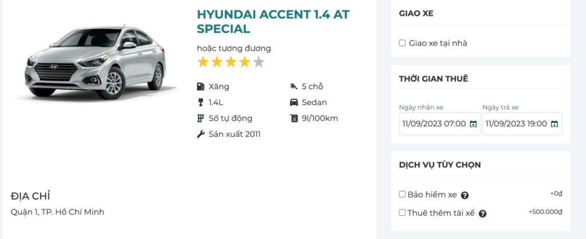Viewport: 586px width, 239px height.
Task: Tick the Bảo hiểm xe checkbox
Action: pos(402,194)
